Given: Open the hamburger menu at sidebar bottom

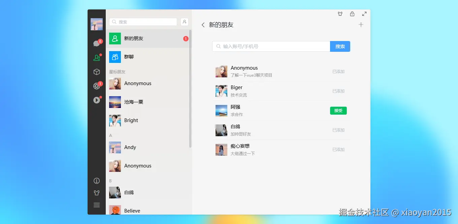Looking at the screenshot, I should tap(97, 205).
